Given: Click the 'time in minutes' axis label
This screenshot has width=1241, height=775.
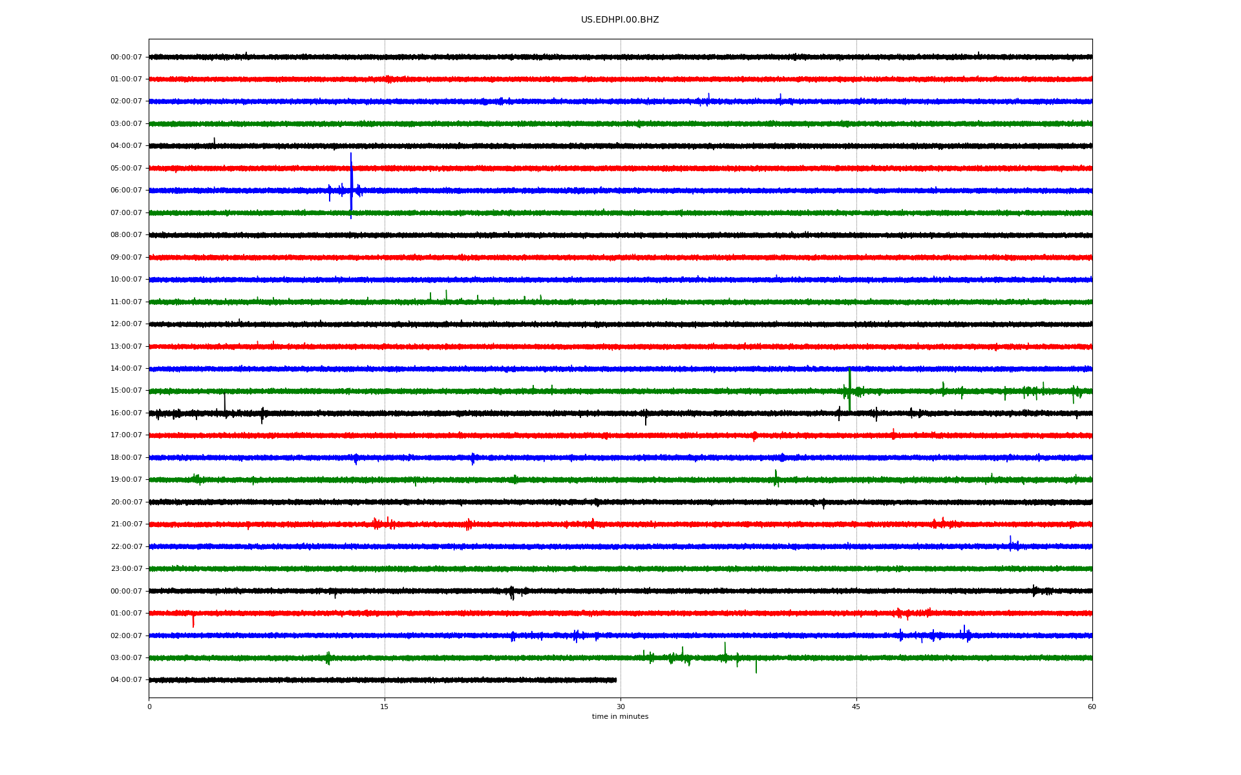Looking at the screenshot, I should coord(619,717).
